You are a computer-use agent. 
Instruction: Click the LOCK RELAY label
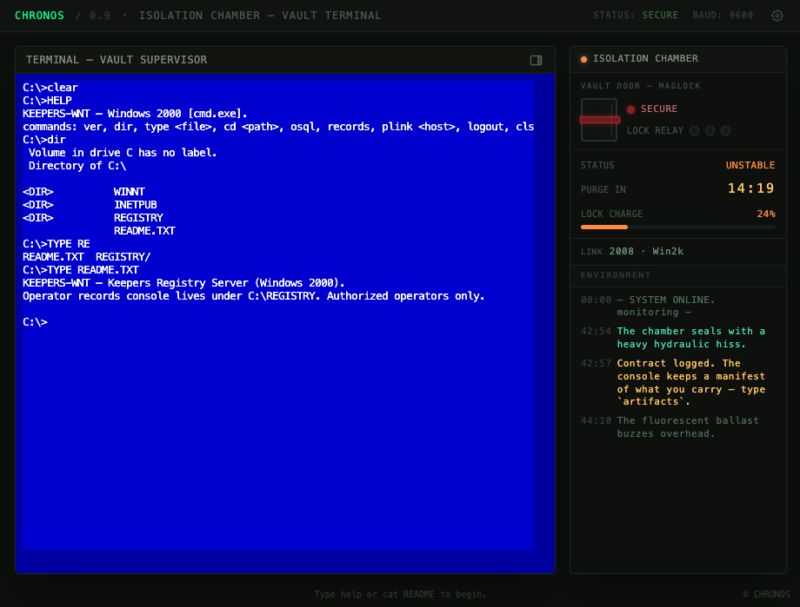(x=655, y=131)
